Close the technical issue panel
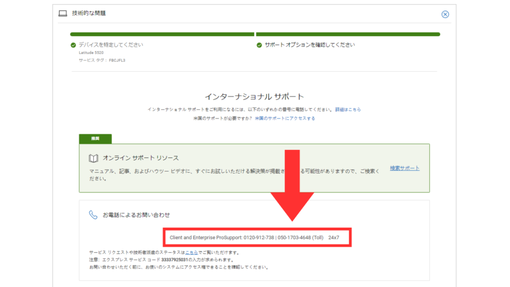510x287 pixels. [x=445, y=14]
